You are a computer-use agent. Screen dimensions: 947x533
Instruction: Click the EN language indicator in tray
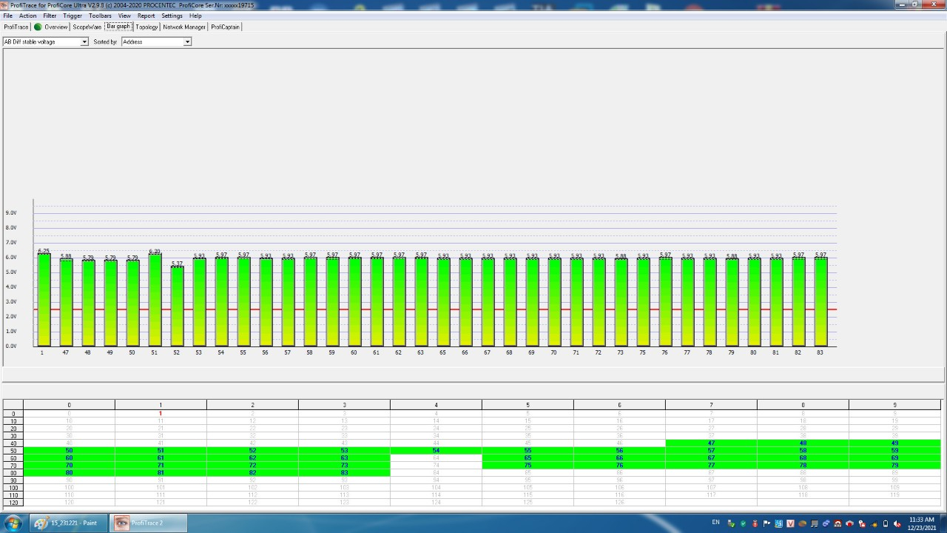pos(715,523)
